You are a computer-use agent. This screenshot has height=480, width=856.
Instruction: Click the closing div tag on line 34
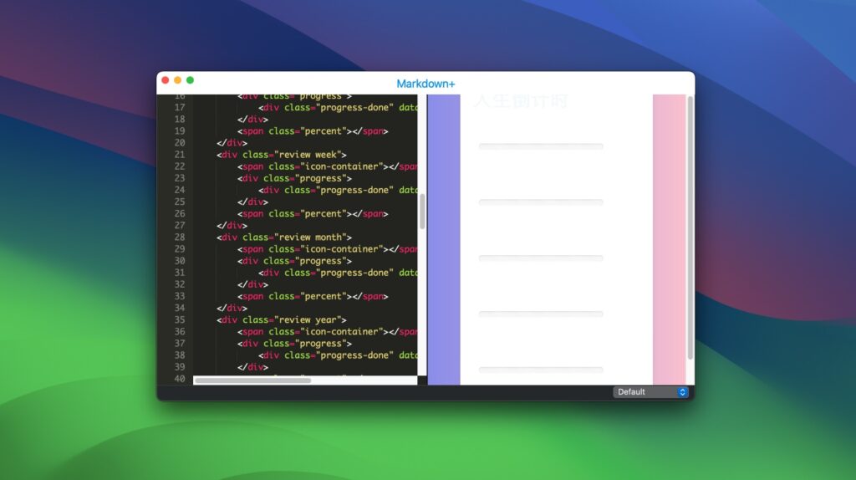[x=232, y=308]
